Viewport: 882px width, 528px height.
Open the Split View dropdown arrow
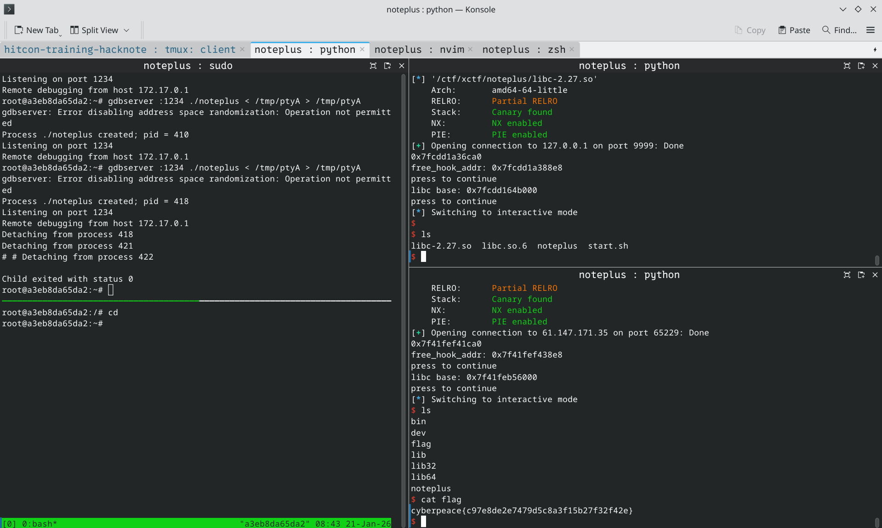pyautogui.click(x=126, y=30)
